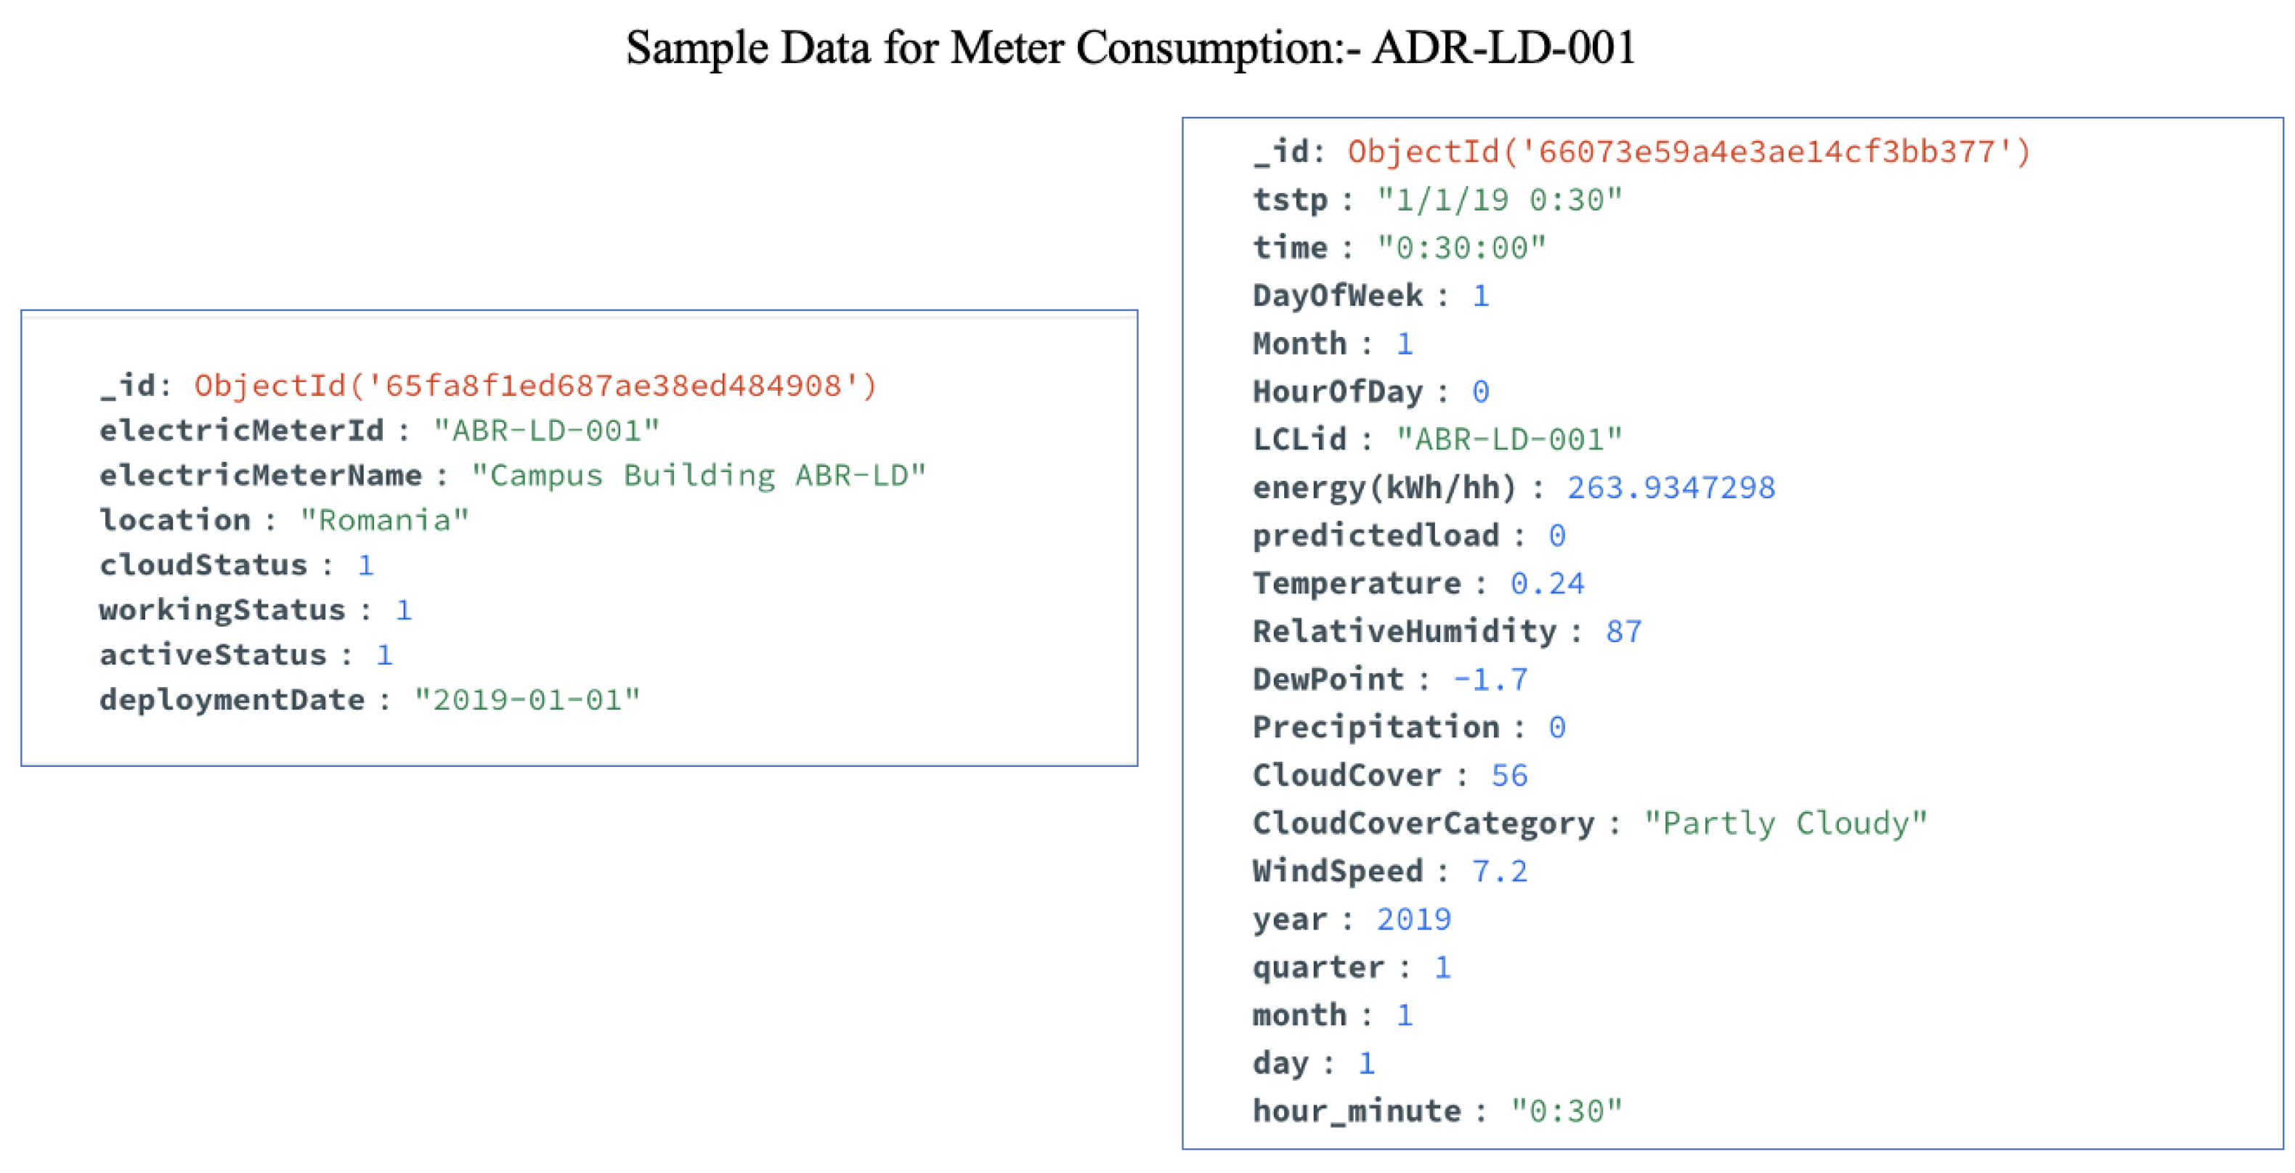Click the year value 2019
Screen dimensions: 2295x1173
1414,918
